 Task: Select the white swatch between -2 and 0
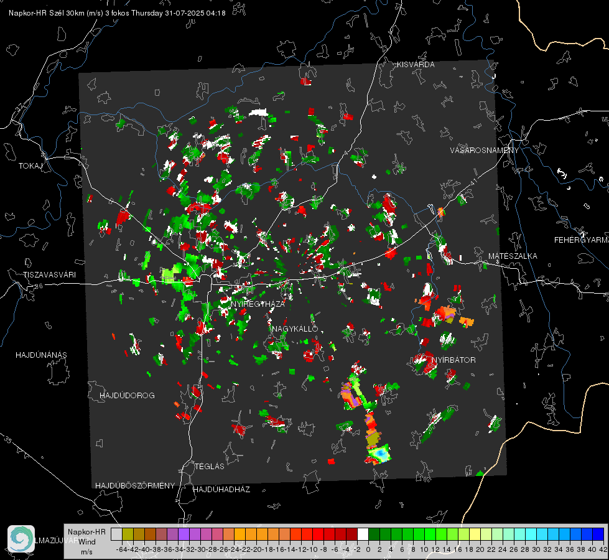click(x=363, y=534)
